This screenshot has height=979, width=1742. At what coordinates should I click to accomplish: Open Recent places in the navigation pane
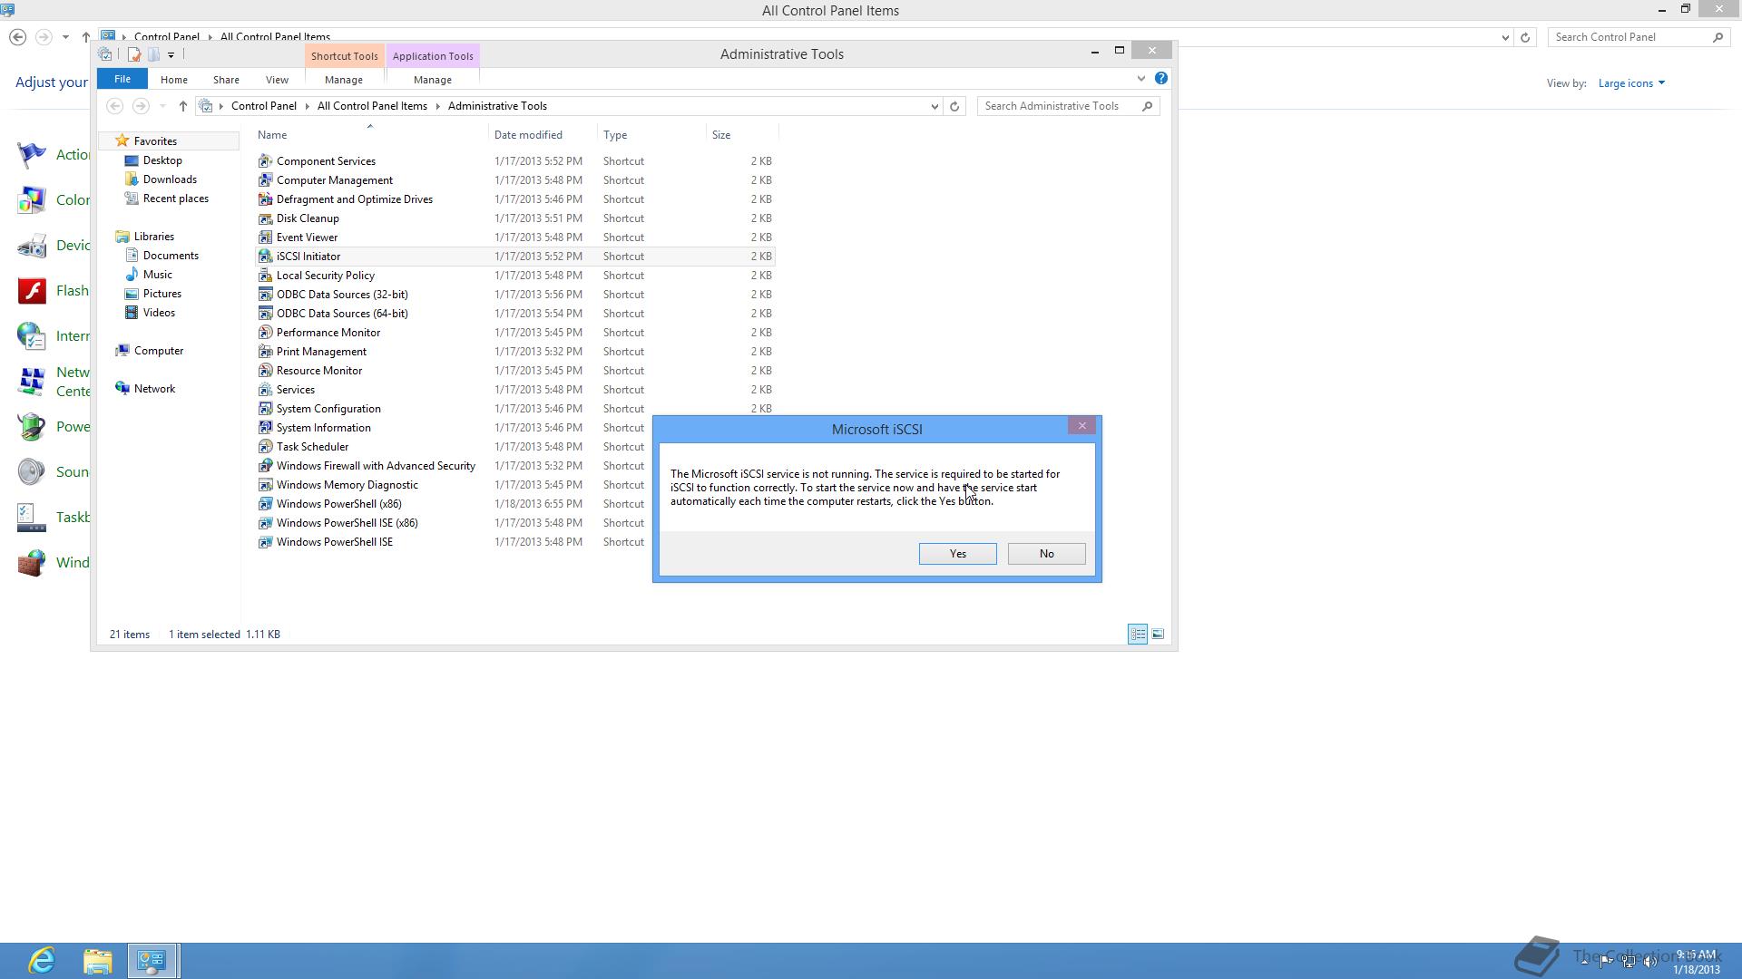click(176, 199)
